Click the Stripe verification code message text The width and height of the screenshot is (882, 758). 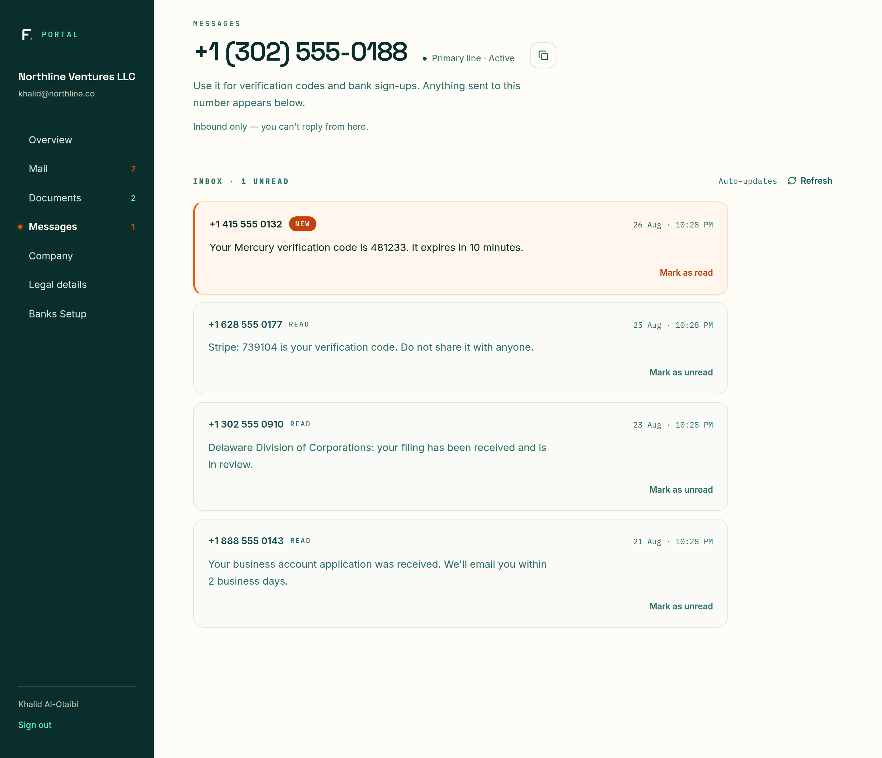[x=371, y=347]
